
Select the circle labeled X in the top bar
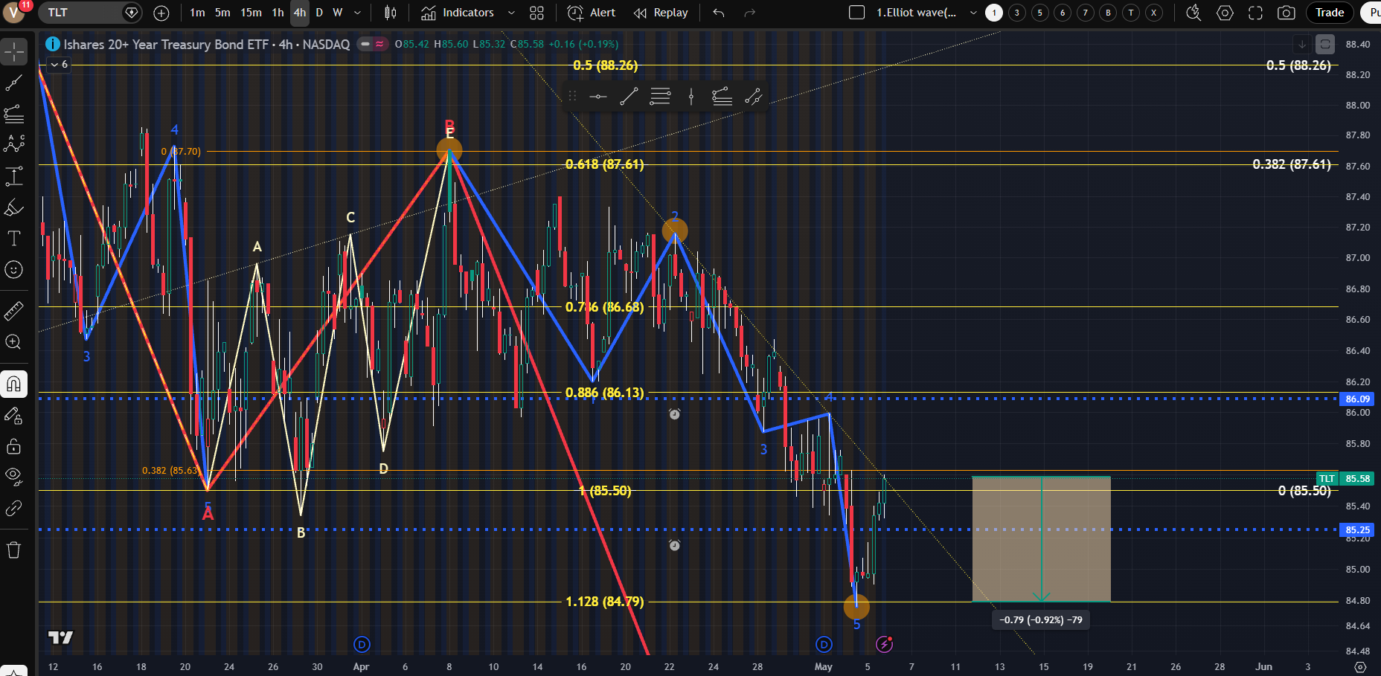(x=1154, y=13)
